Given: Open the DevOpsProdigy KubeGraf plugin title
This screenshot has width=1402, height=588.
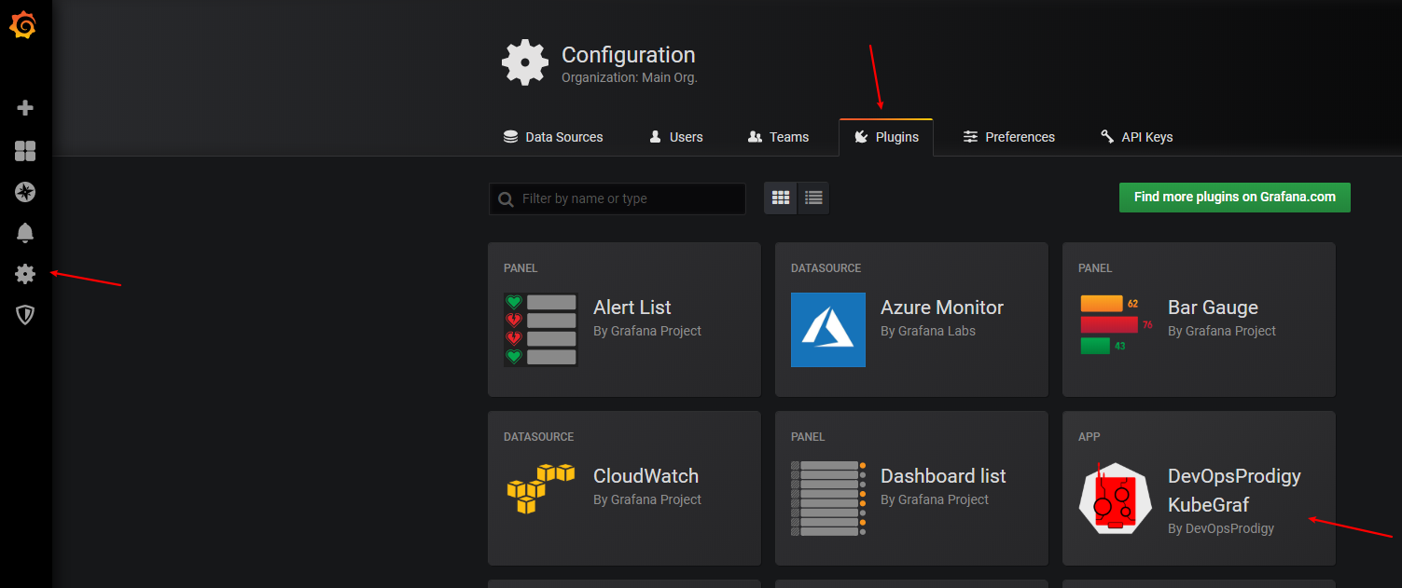Looking at the screenshot, I should (x=1234, y=490).
